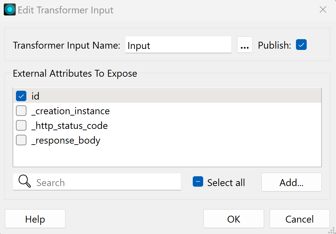The image size is (336, 234).
Task: Open the ellipsis button beside name field
Action: click(245, 45)
